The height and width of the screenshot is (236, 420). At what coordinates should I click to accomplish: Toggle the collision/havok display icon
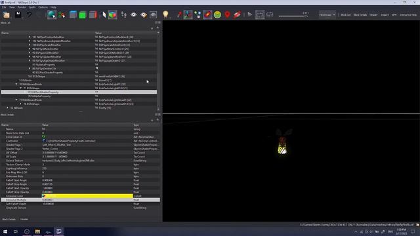coord(207,14)
